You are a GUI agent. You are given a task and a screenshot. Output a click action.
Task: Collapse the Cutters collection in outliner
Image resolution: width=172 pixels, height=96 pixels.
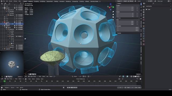(x=3, y=22)
